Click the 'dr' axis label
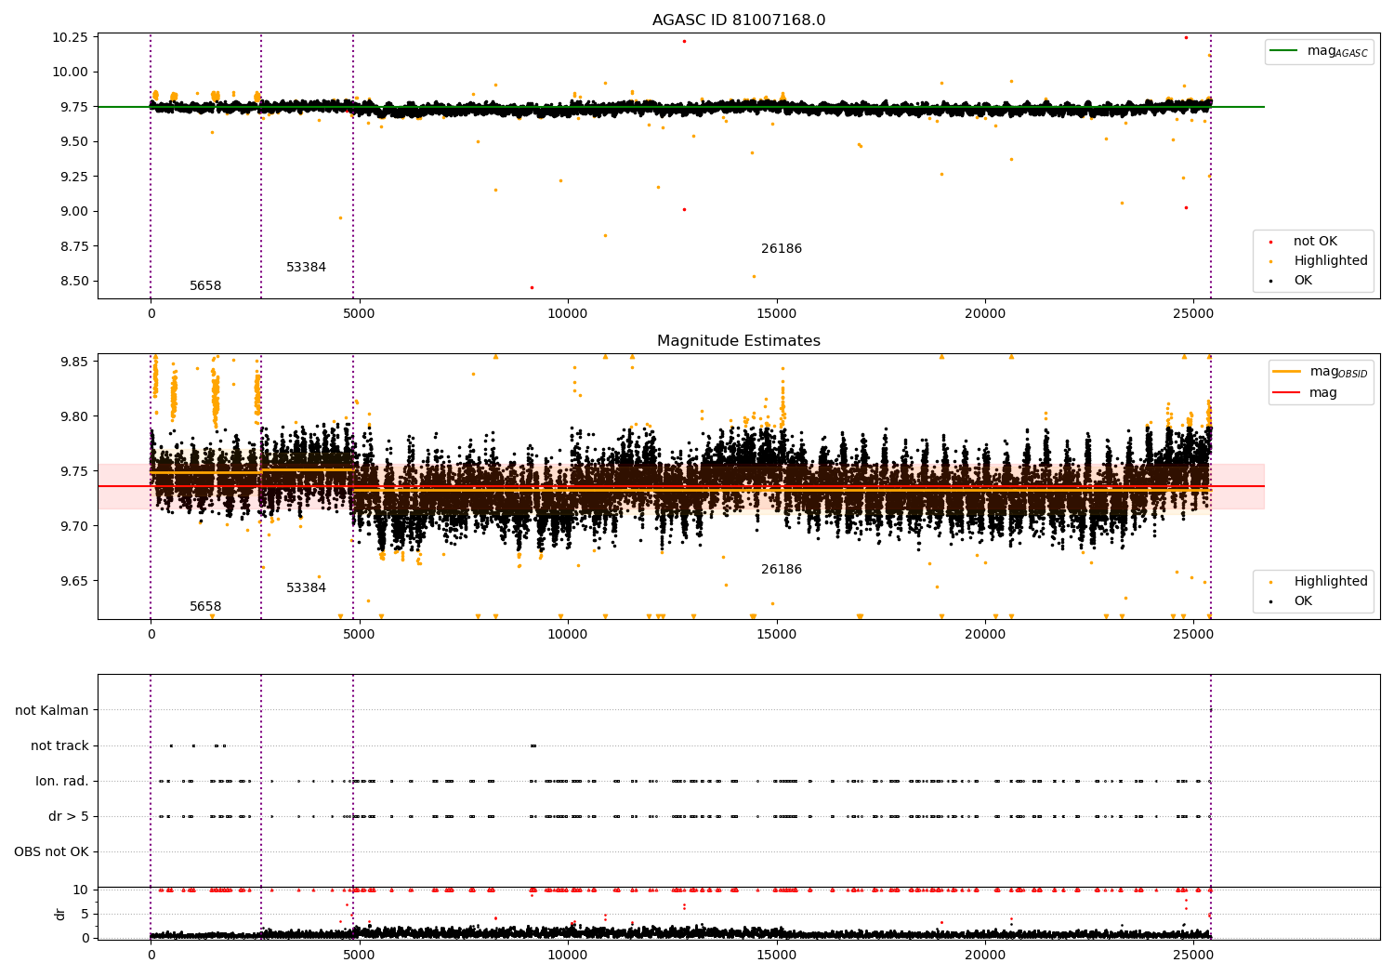Image resolution: width=1394 pixels, height=976 pixels. (60, 914)
